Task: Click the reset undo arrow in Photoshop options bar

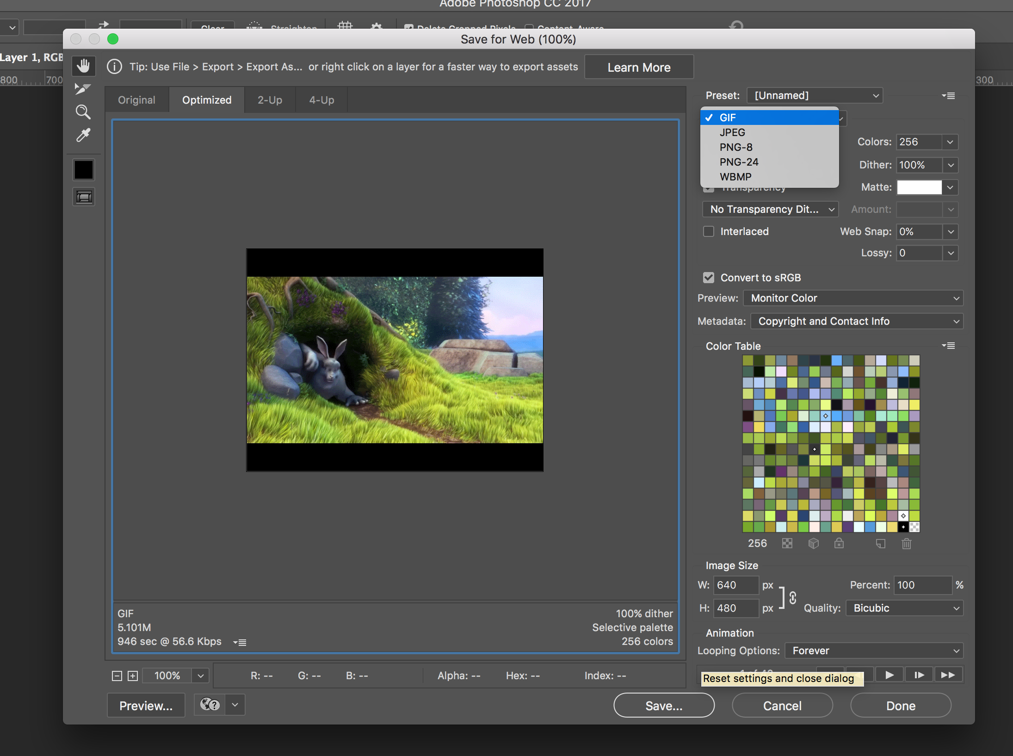Action: [x=736, y=25]
